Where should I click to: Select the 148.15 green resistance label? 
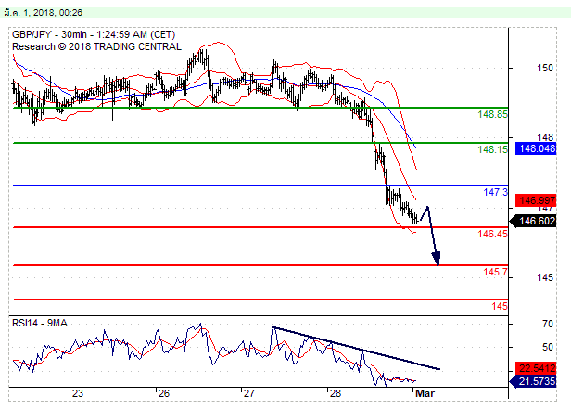point(491,149)
